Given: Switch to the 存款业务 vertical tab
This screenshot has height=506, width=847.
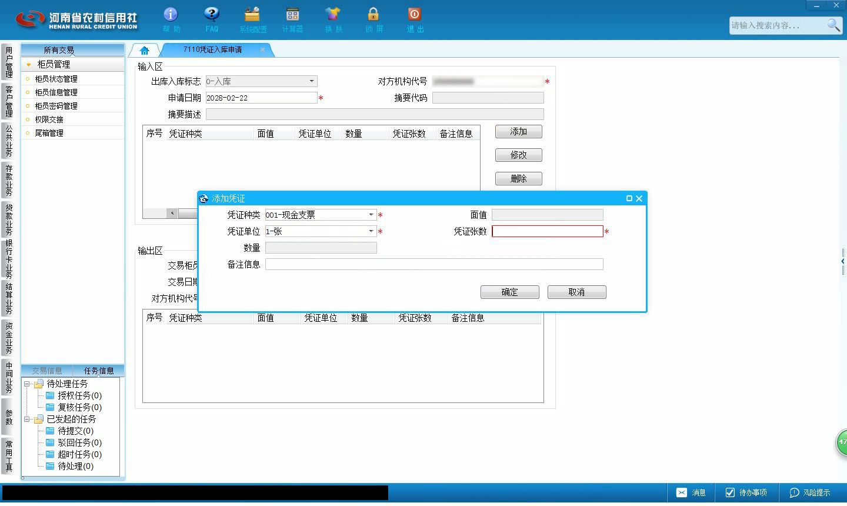Looking at the screenshot, I should pyautogui.click(x=9, y=180).
